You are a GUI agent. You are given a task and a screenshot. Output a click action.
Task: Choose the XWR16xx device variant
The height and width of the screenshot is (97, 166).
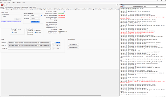[27, 34]
